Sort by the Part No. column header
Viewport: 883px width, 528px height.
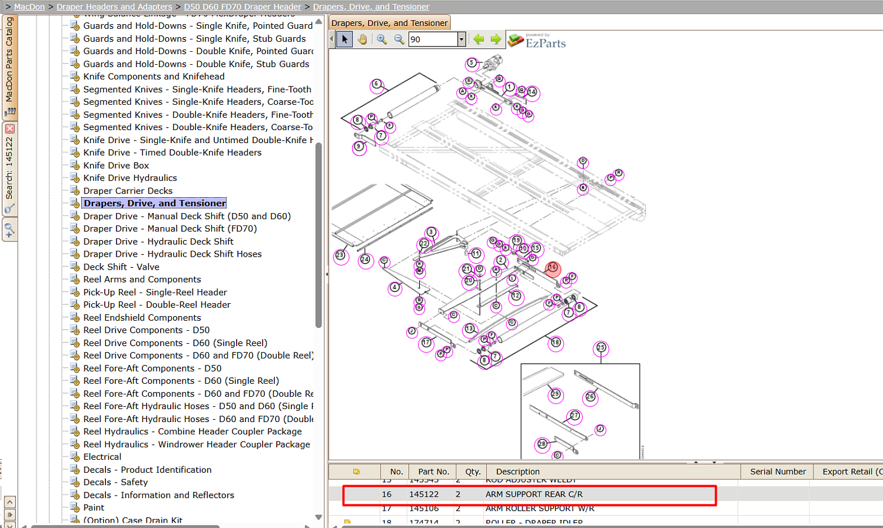(x=434, y=471)
